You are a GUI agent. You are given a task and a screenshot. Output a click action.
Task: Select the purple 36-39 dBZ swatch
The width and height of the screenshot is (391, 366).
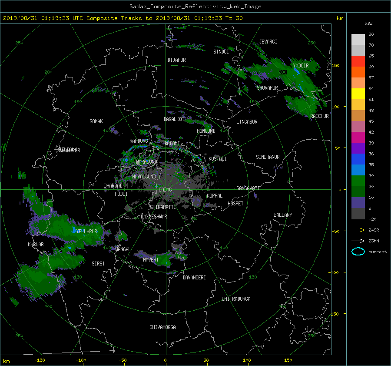tap(358, 148)
